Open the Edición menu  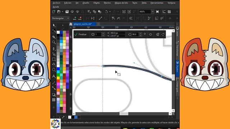[x=68, y=3]
